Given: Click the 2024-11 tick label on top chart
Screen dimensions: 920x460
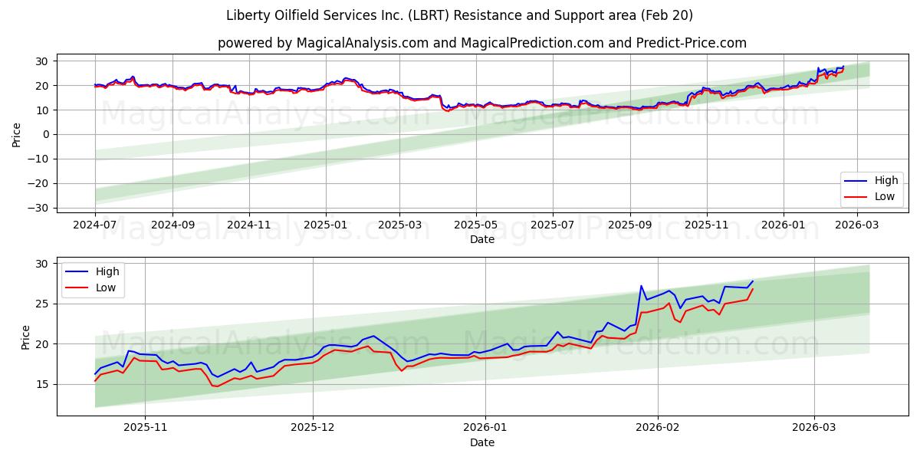Looking at the screenshot, I should coord(249,225).
